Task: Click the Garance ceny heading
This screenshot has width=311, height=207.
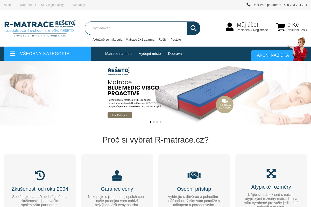Action: [117, 189]
